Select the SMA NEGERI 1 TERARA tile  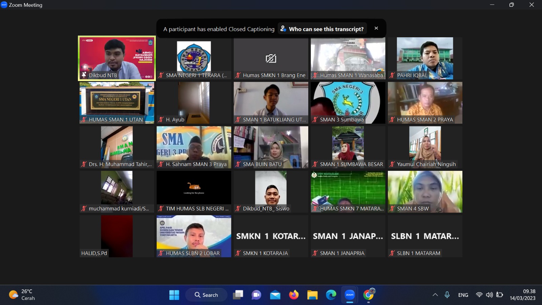click(x=194, y=58)
